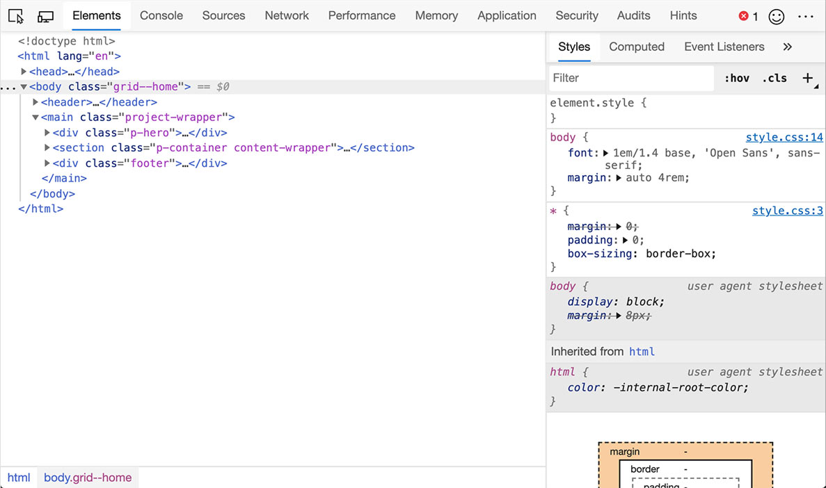The image size is (826, 488).
Task: Switch to the Security tab
Action: (577, 16)
